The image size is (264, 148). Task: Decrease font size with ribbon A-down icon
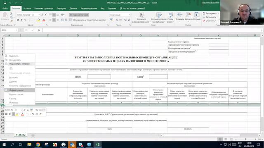[46, 15]
